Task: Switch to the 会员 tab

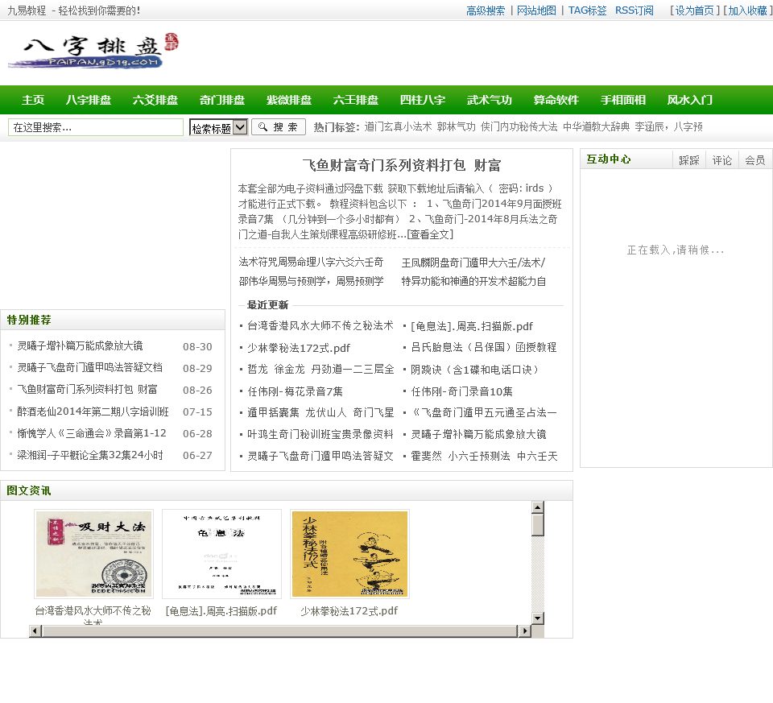Action: [x=755, y=160]
